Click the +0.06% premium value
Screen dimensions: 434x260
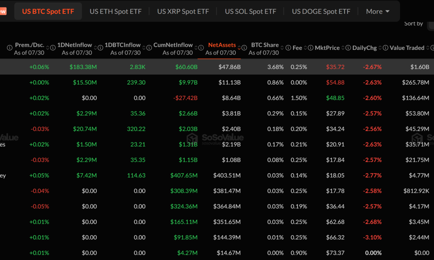(39, 67)
